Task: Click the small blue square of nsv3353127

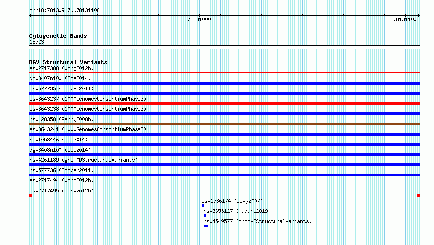Action: pos(205,216)
